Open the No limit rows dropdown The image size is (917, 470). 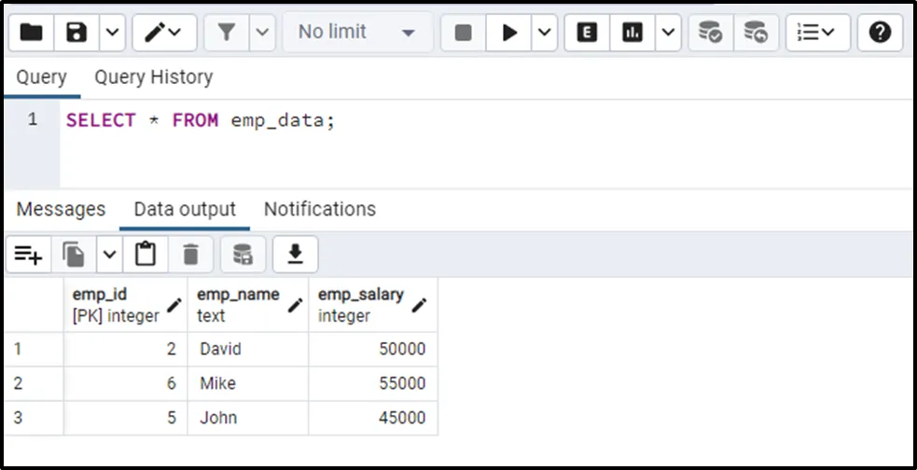click(x=357, y=33)
